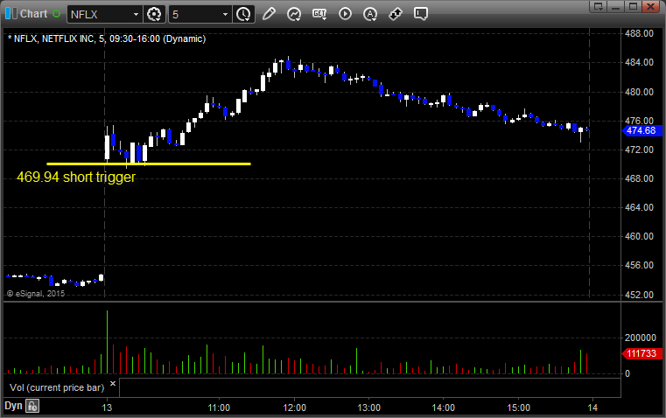666x418 pixels.
Task: Click the 480.00 price axis label
Action: coord(639,92)
